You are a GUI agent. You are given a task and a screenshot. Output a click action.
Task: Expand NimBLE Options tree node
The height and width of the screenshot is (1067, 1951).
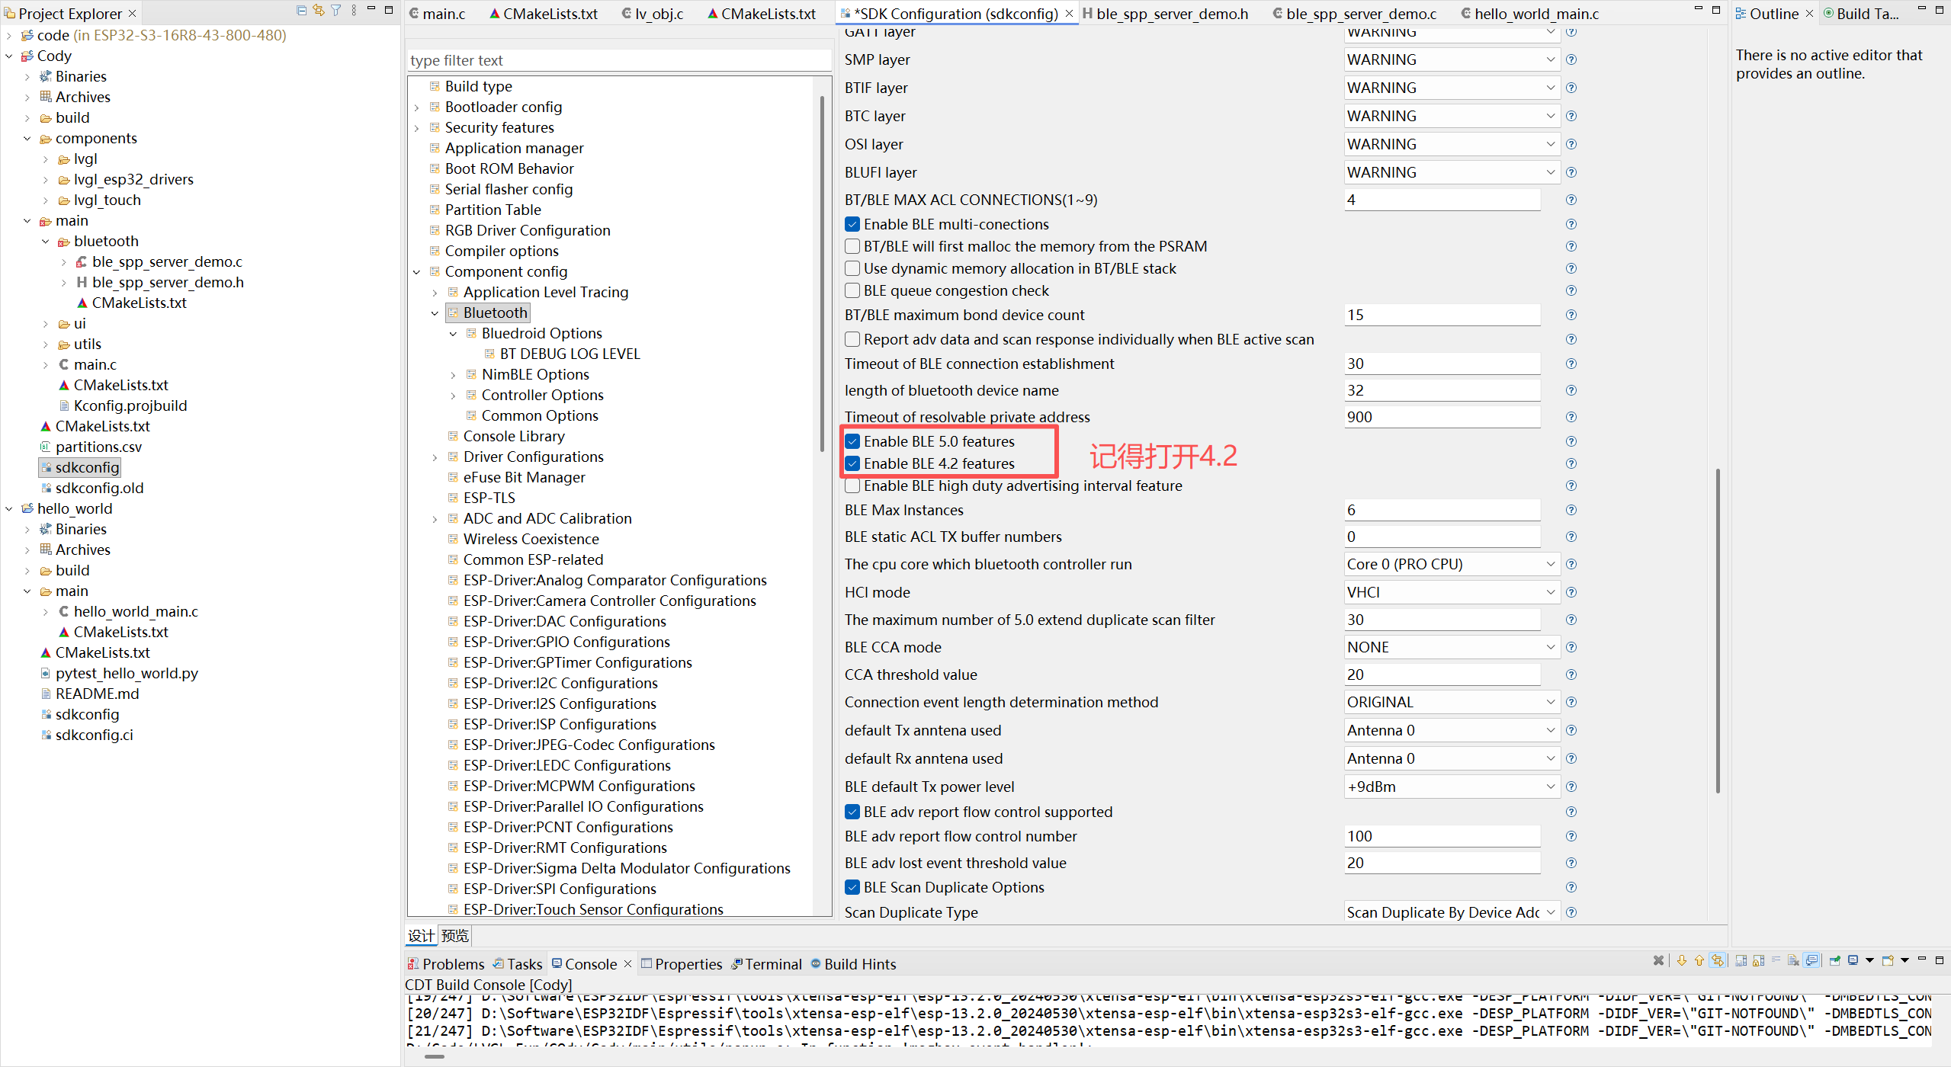click(454, 375)
